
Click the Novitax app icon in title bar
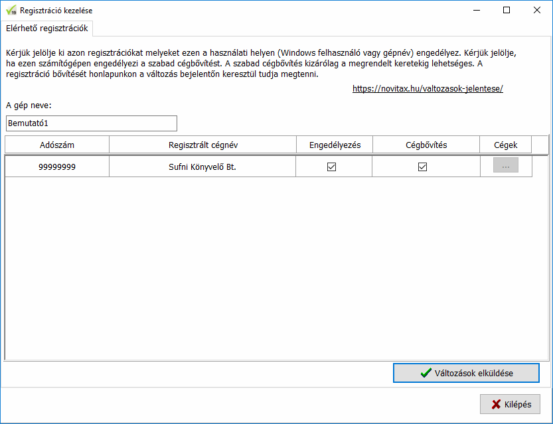11,10
